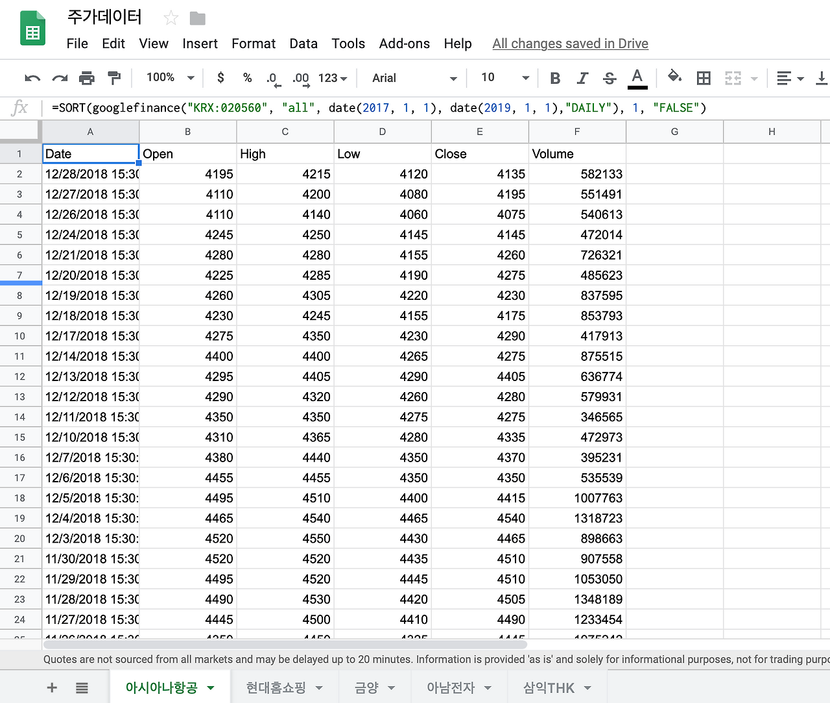Click the horizontal scrollbar
This screenshot has height=703, width=830.
285,645
